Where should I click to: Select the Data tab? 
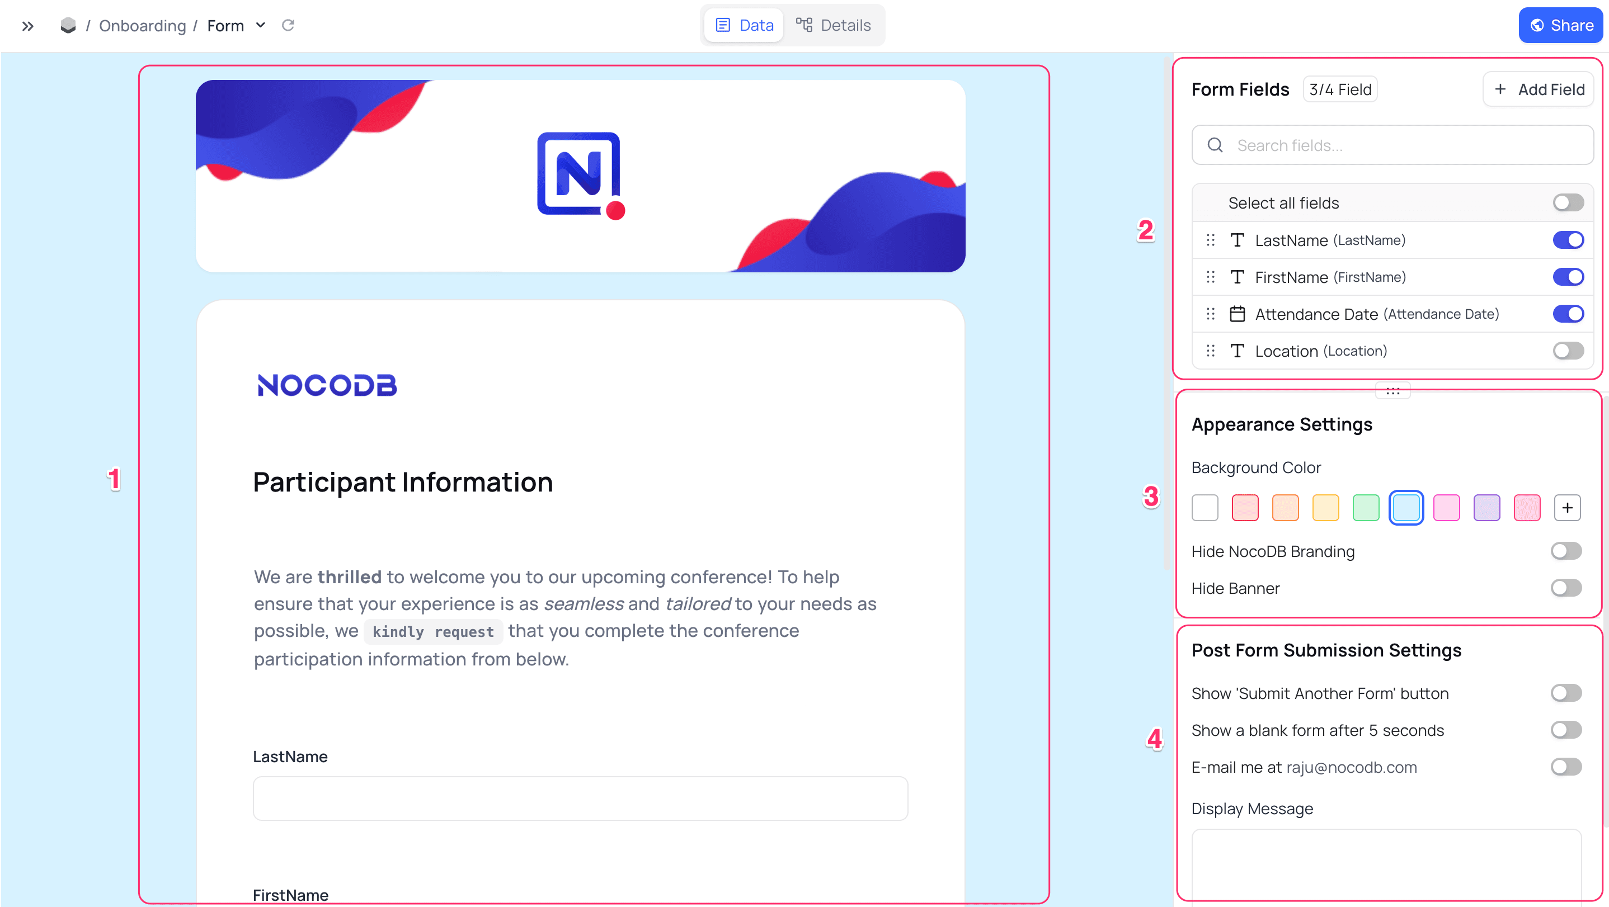(744, 25)
